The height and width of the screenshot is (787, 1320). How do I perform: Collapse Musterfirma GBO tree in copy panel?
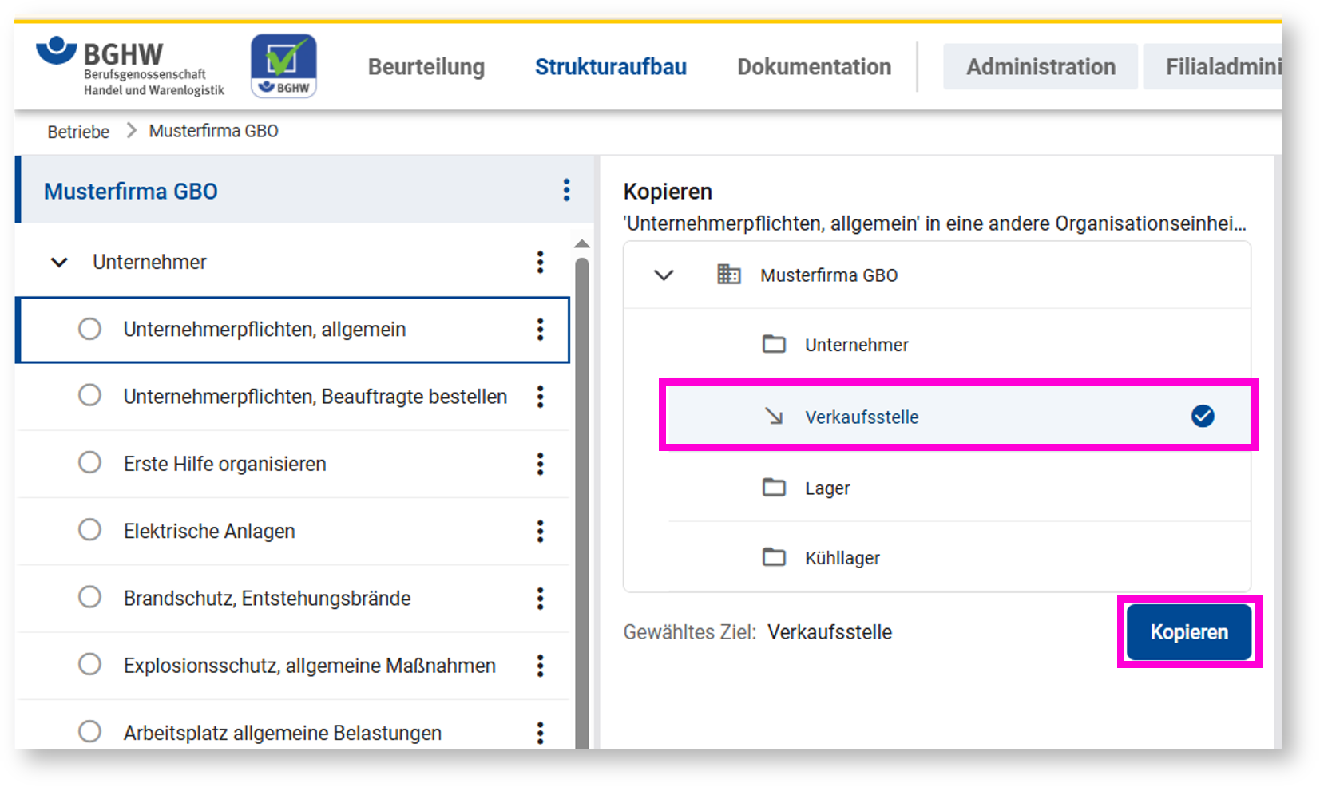coord(664,275)
